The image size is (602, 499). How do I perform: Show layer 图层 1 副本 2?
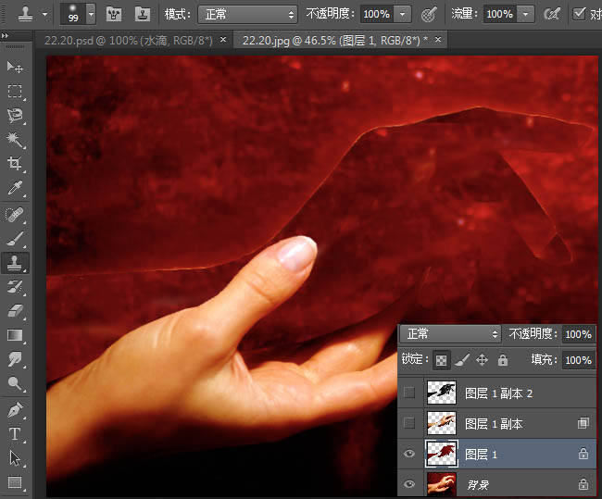click(x=409, y=393)
